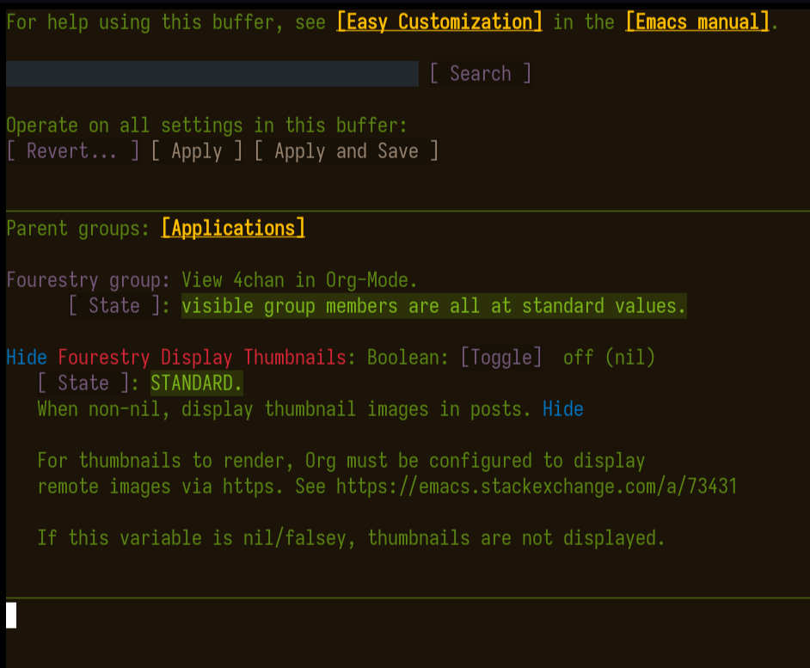Image resolution: width=810 pixels, height=668 pixels.
Task: Click the Apply and Save button
Action: tap(347, 150)
